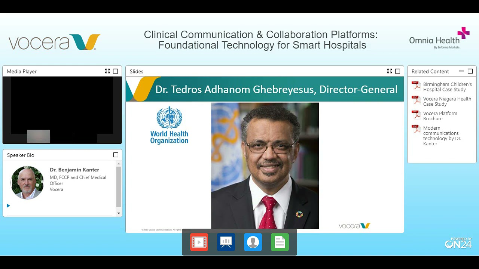Image resolution: width=479 pixels, height=269 pixels.
Task: Open the Slides dock icon
Action: tap(226, 242)
